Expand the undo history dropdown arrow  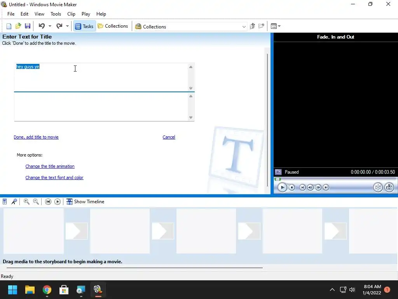point(50,26)
